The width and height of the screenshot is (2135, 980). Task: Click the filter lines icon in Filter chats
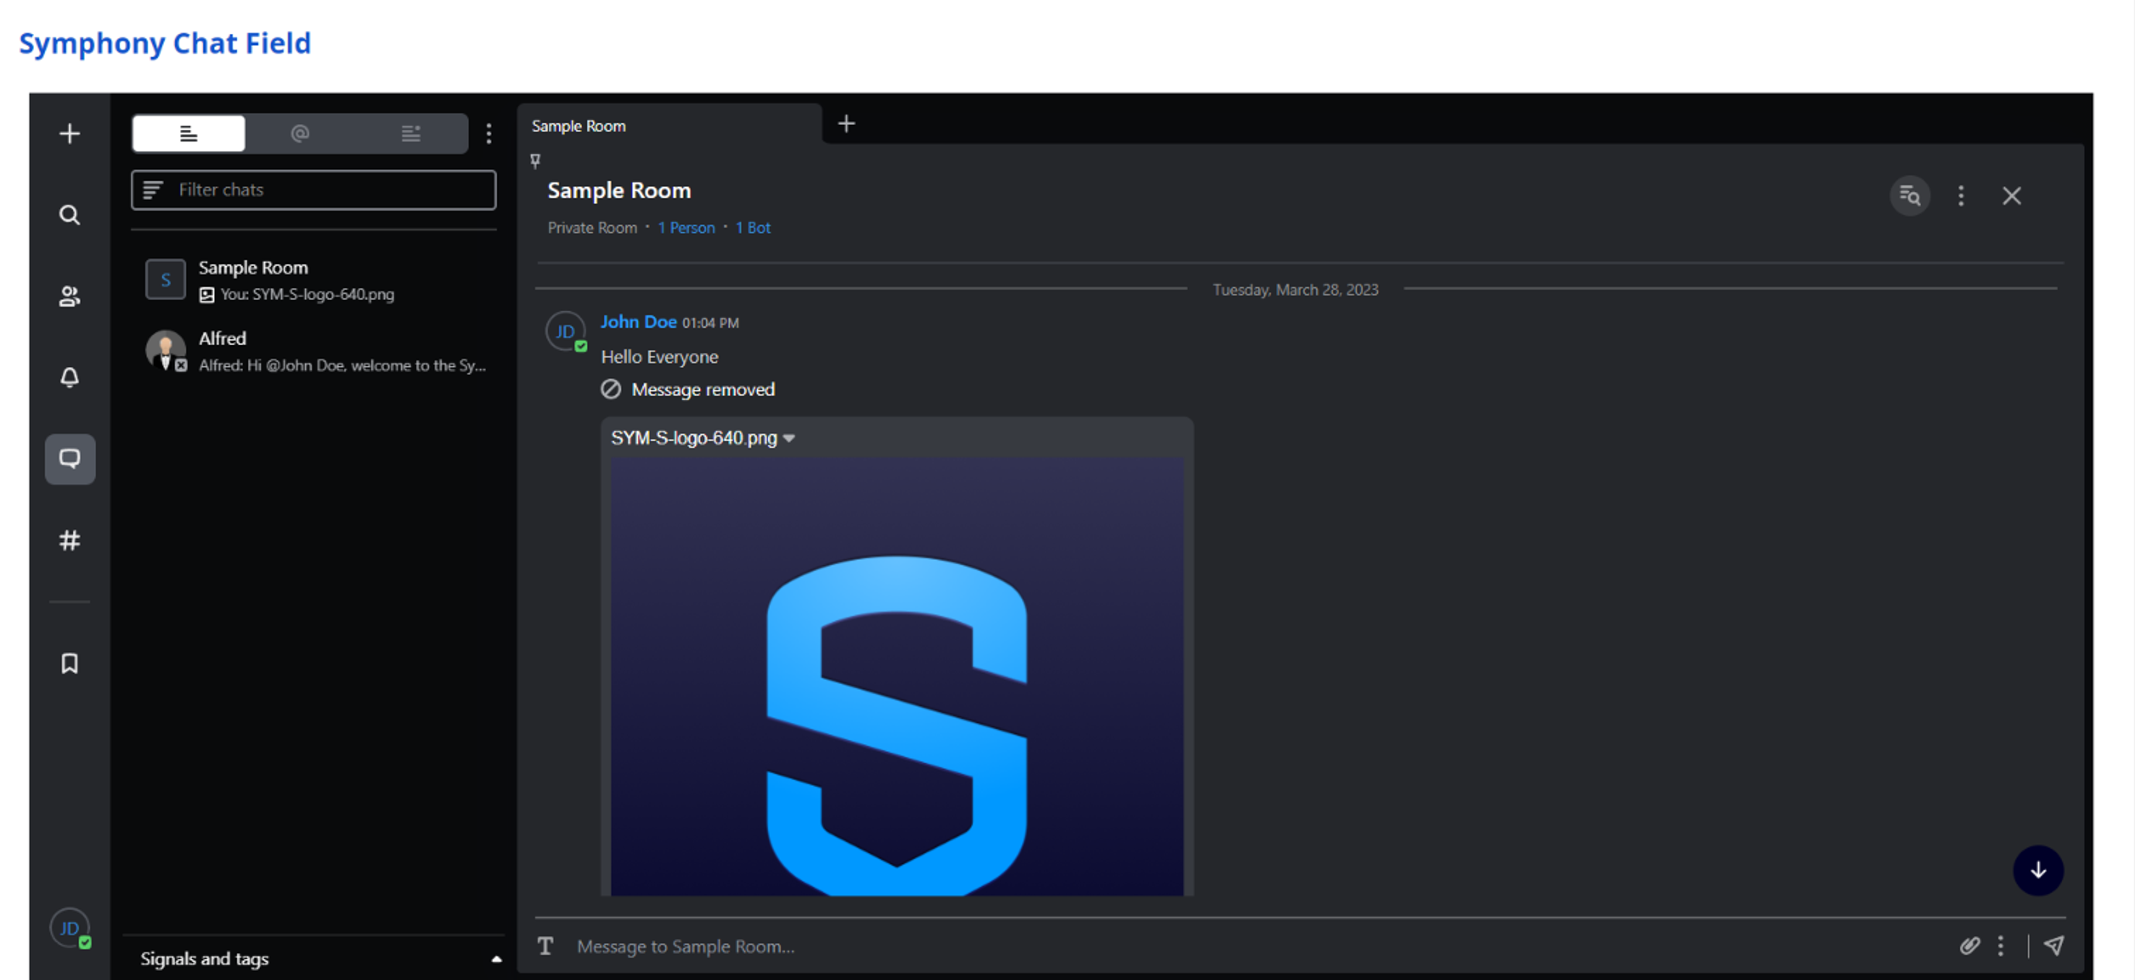tap(152, 190)
